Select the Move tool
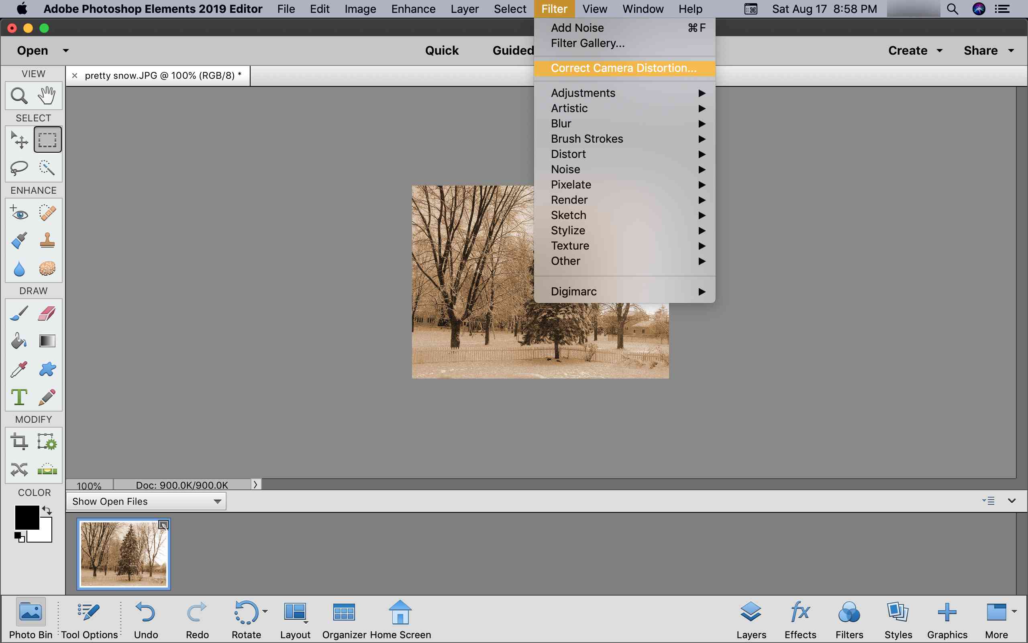Screen dimensions: 1028x643 click(18, 140)
